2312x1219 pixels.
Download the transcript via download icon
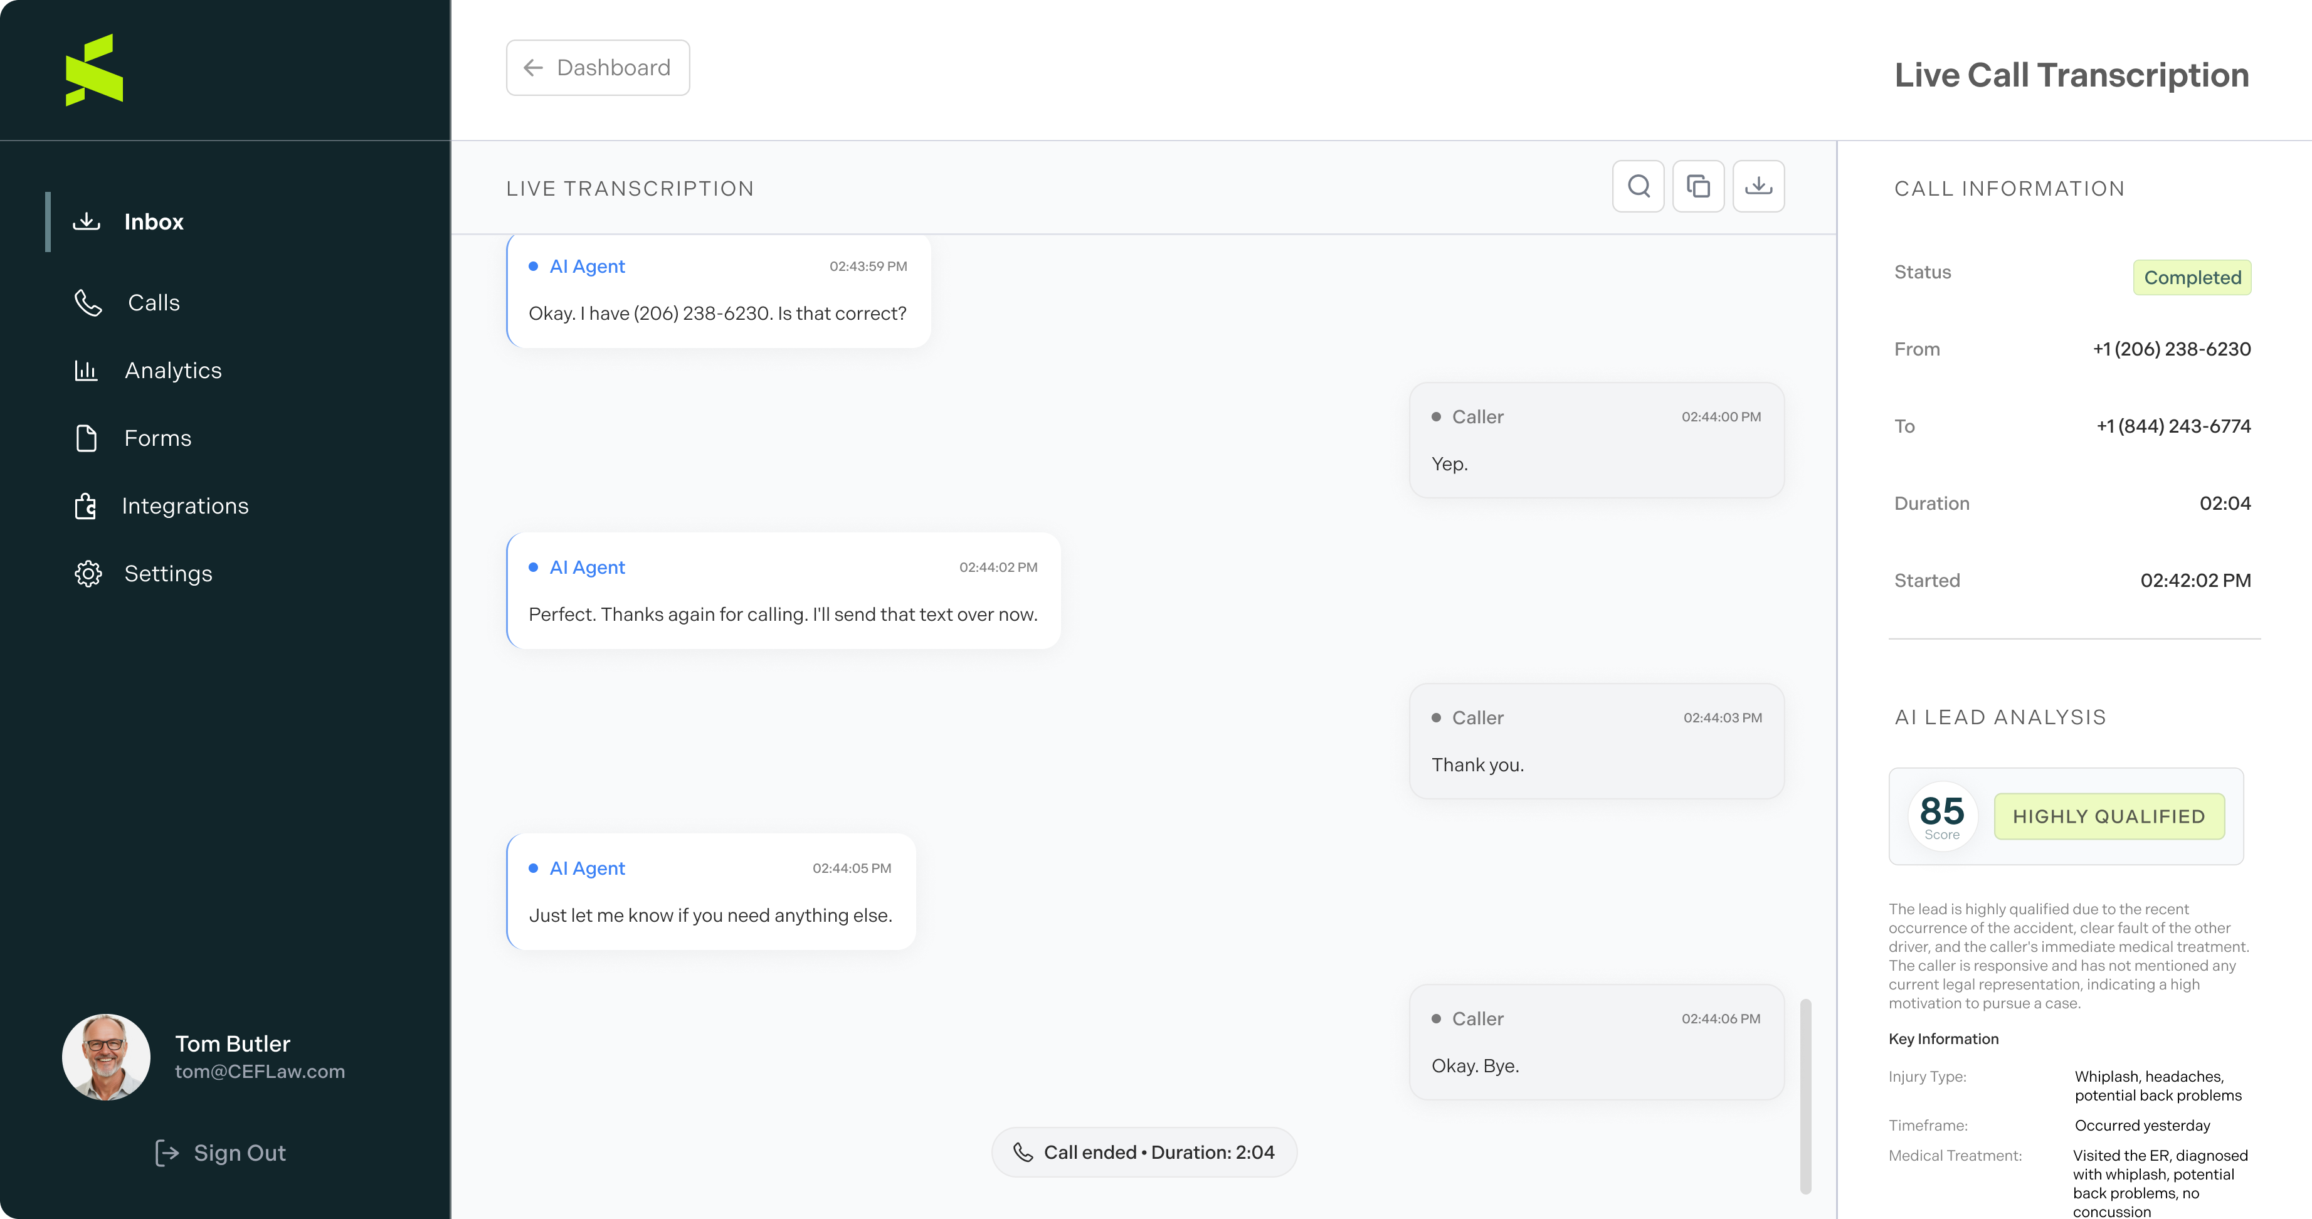pos(1758,187)
